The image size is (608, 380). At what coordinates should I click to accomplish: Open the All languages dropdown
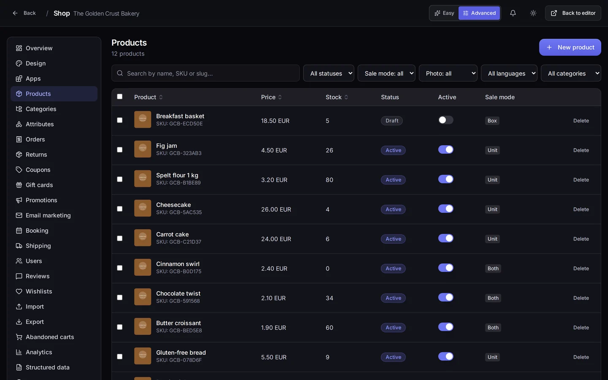coord(509,73)
